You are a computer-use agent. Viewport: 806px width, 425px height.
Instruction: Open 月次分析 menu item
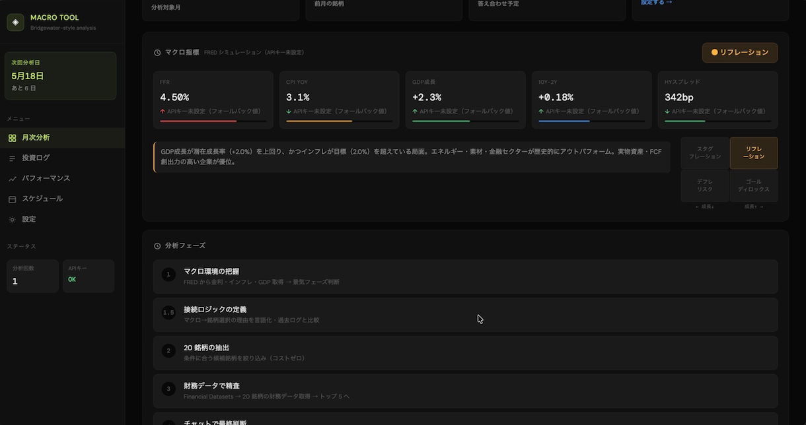62,138
